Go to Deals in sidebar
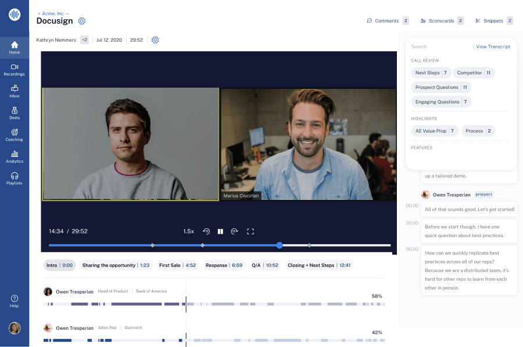Image resolution: width=523 pixels, height=347 pixels. click(x=15, y=113)
